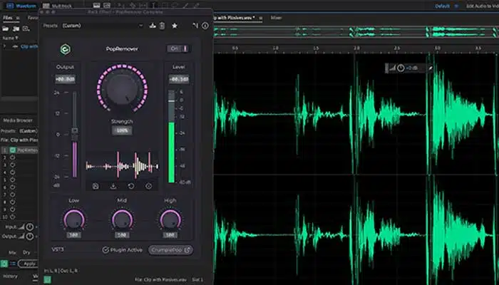Open the rack Presets (Custom) dropdown

tap(29, 130)
